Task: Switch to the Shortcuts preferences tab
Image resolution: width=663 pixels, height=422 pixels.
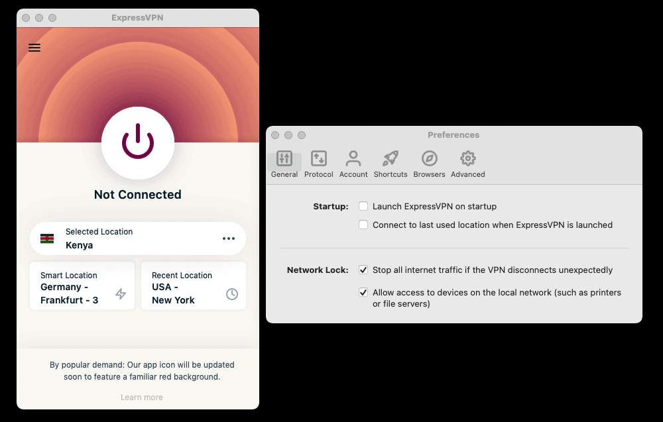Action: pos(391,164)
